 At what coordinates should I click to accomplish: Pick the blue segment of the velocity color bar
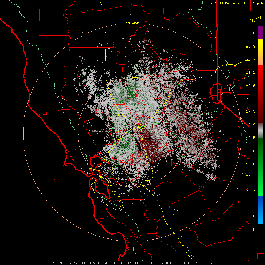click(260, 210)
